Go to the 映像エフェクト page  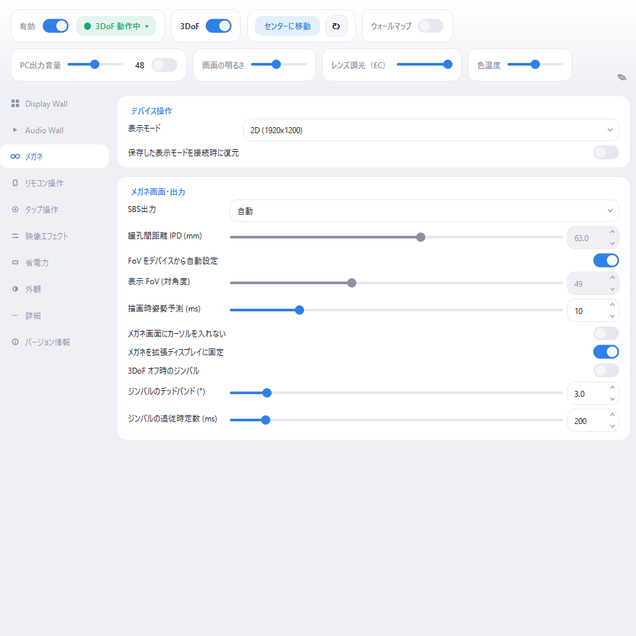(x=54, y=236)
